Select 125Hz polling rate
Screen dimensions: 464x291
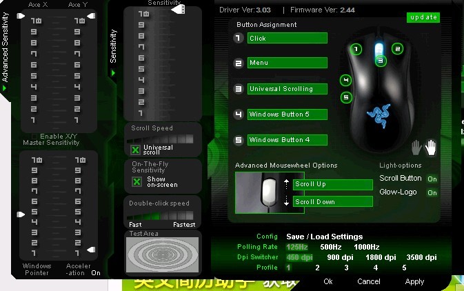tap(296, 247)
